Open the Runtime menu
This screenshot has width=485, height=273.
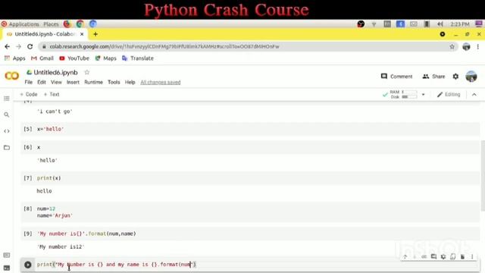click(93, 82)
